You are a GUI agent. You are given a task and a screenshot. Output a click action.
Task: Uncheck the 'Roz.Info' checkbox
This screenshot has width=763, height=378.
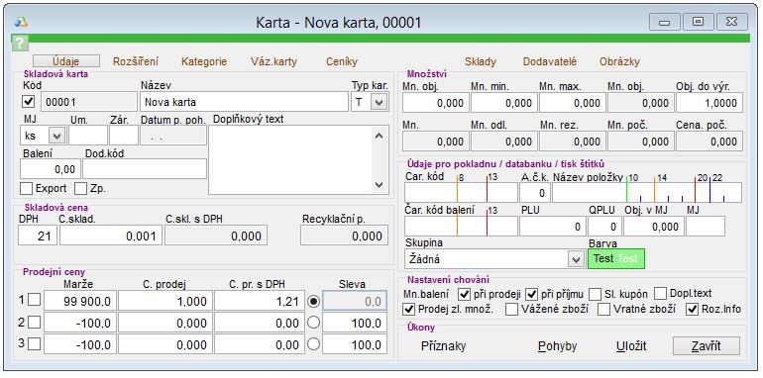(692, 309)
